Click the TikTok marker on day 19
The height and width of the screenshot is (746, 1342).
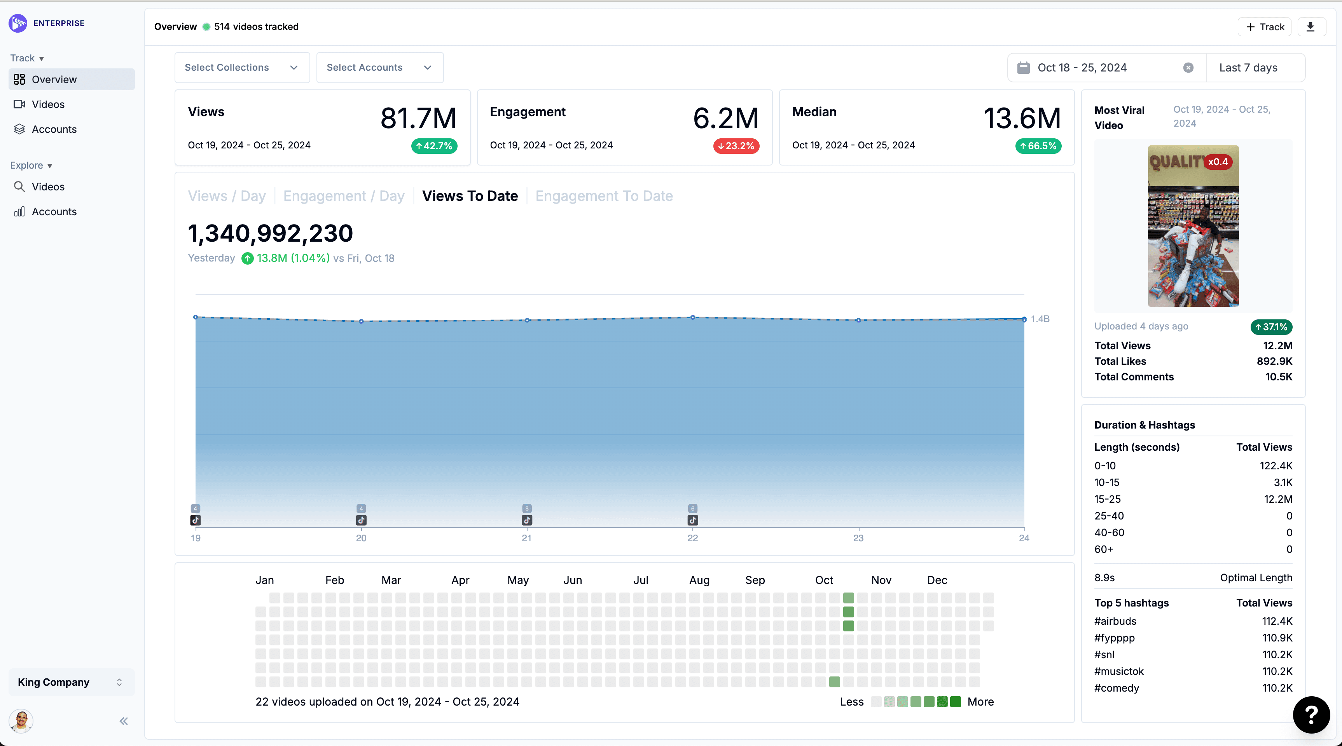click(196, 520)
